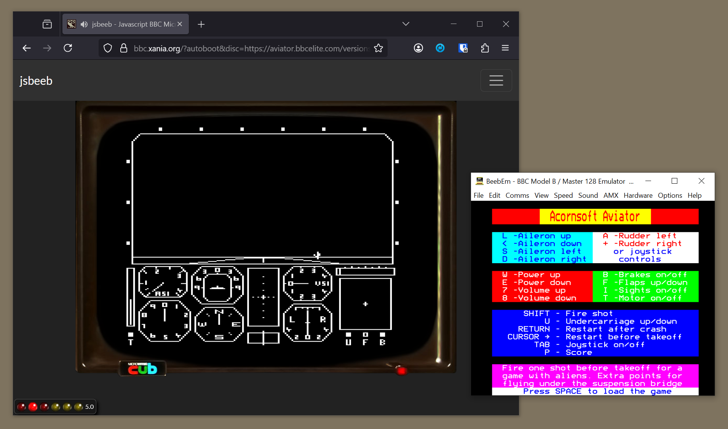
Task: Click the Microvitec Cub monitor logo
Action: click(x=142, y=369)
